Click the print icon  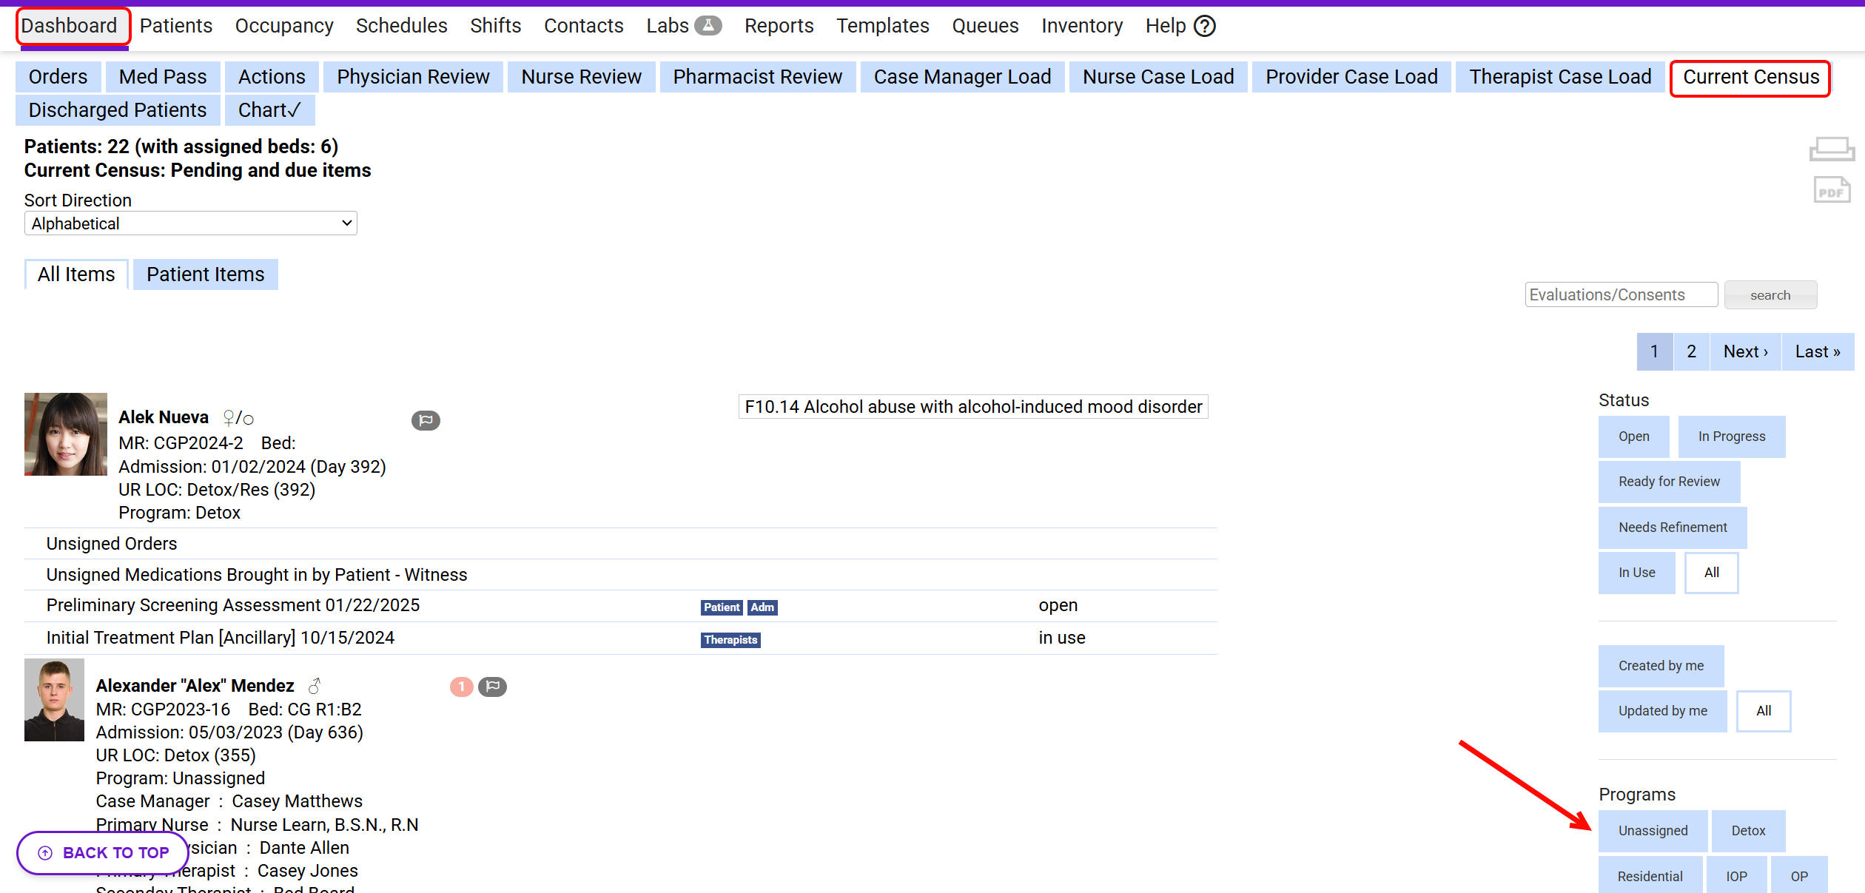click(x=1831, y=149)
